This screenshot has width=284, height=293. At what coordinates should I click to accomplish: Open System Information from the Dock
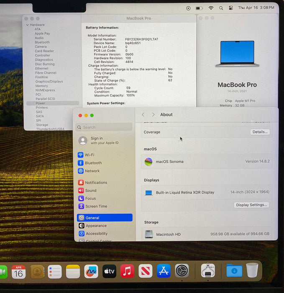(208, 270)
